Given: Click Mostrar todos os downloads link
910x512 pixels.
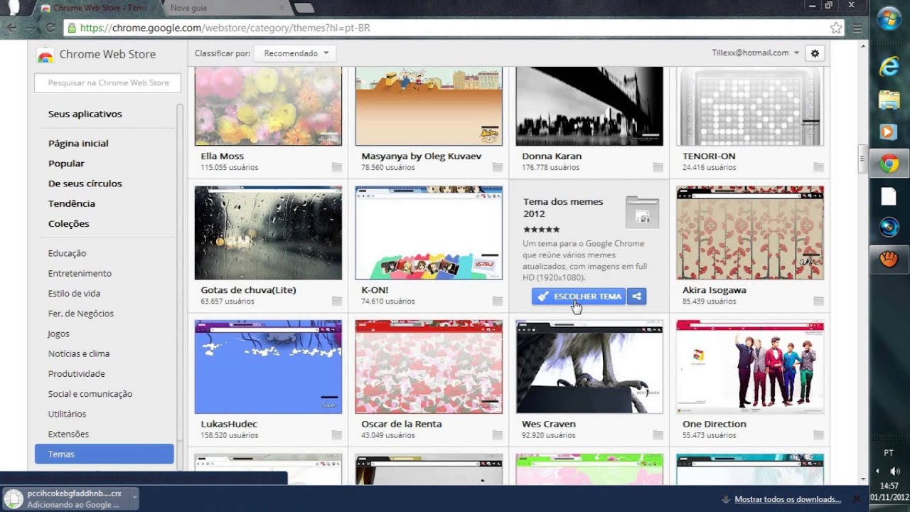Looking at the screenshot, I should click(788, 499).
